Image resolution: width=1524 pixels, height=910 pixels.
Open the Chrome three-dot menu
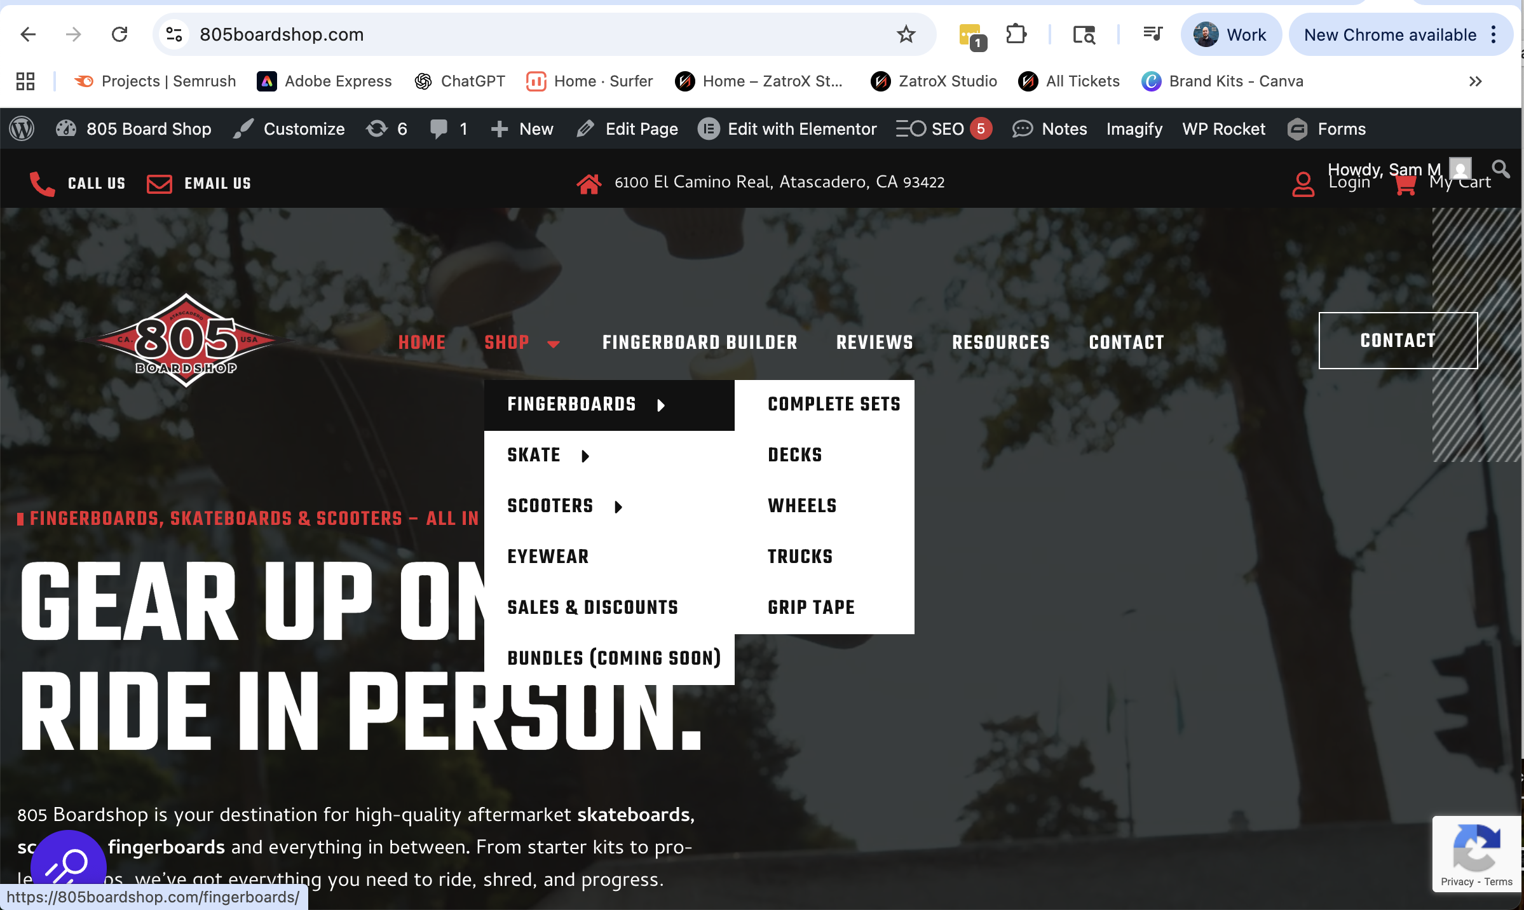coord(1493,34)
